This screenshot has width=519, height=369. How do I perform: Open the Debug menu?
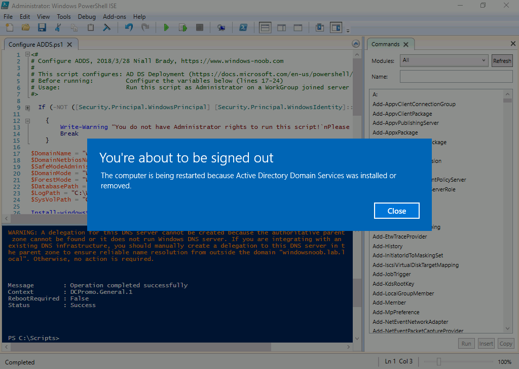pyautogui.click(x=87, y=17)
